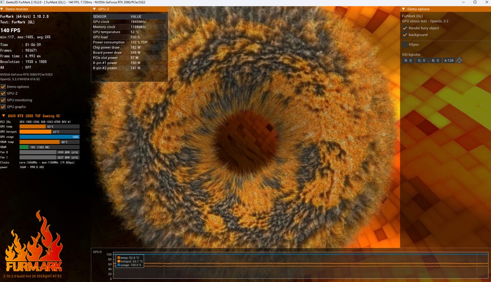The height and width of the screenshot is (282, 491).
Task: Click the usage legend entry in graph
Action: pyautogui.click(x=129, y=265)
